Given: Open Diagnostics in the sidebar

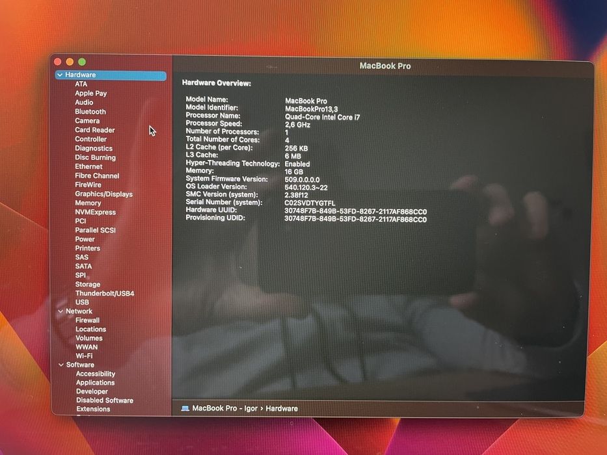Looking at the screenshot, I should click(x=94, y=148).
